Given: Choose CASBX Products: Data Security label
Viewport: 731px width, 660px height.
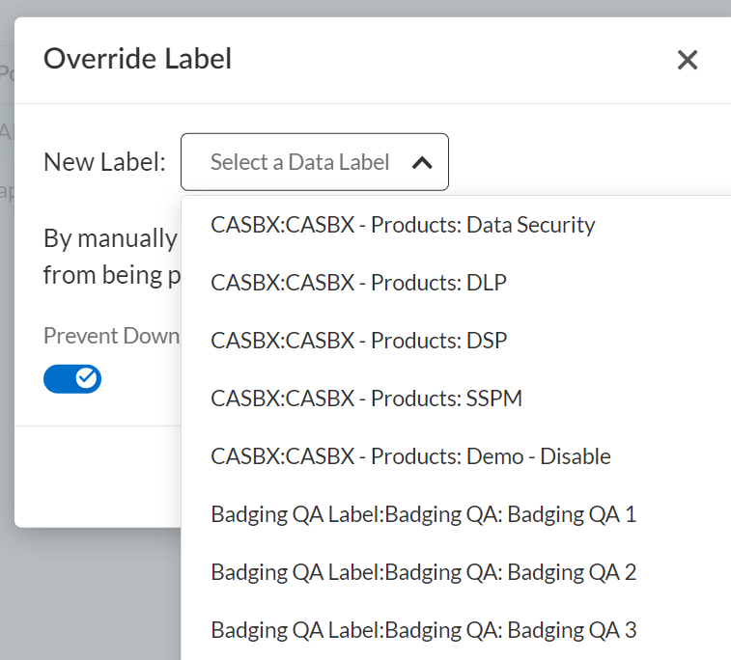Looking at the screenshot, I should coord(403,225).
